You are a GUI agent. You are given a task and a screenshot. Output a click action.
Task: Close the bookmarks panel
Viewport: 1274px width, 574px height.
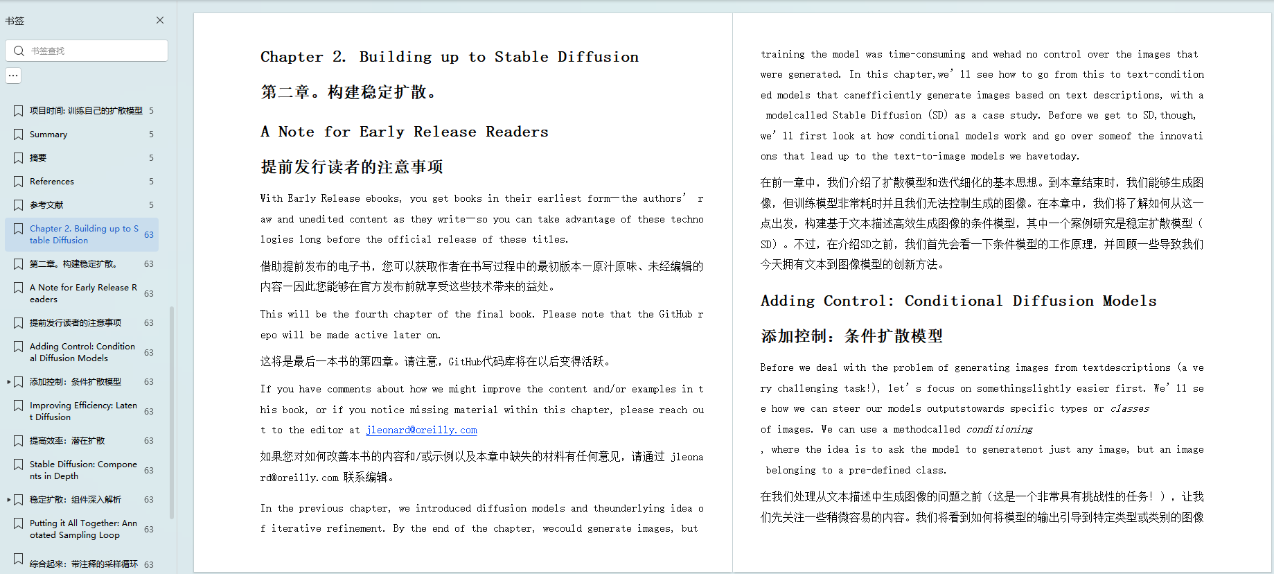pyautogui.click(x=160, y=20)
